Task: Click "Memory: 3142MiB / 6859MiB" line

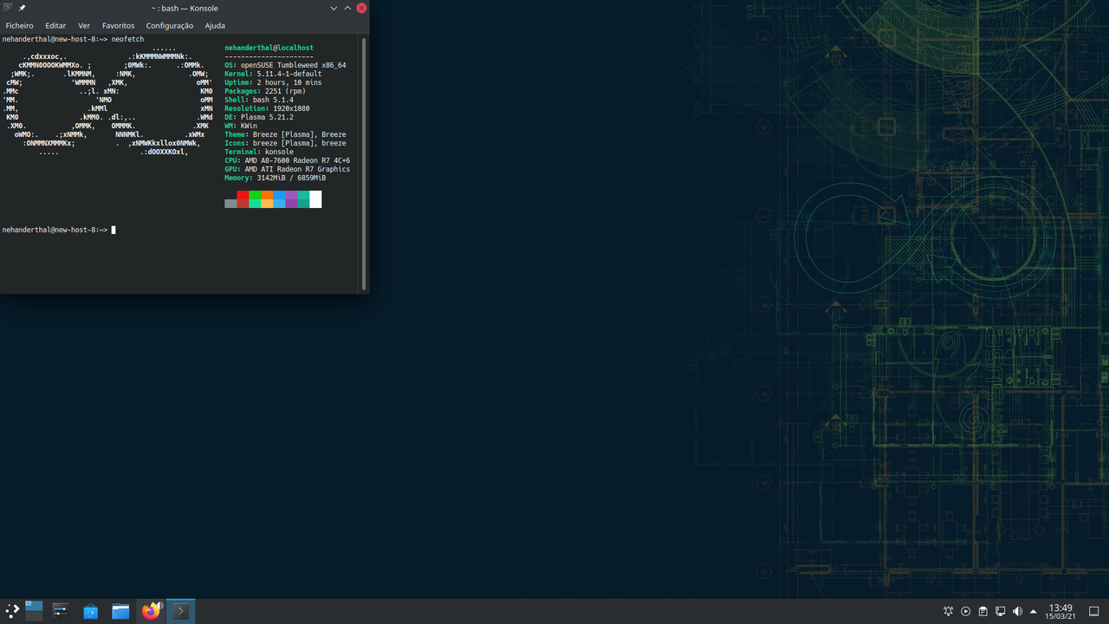Action: click(x=276, y=178)
